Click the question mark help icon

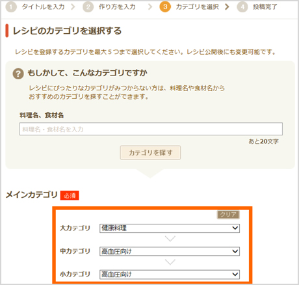[x=18, y=74]
